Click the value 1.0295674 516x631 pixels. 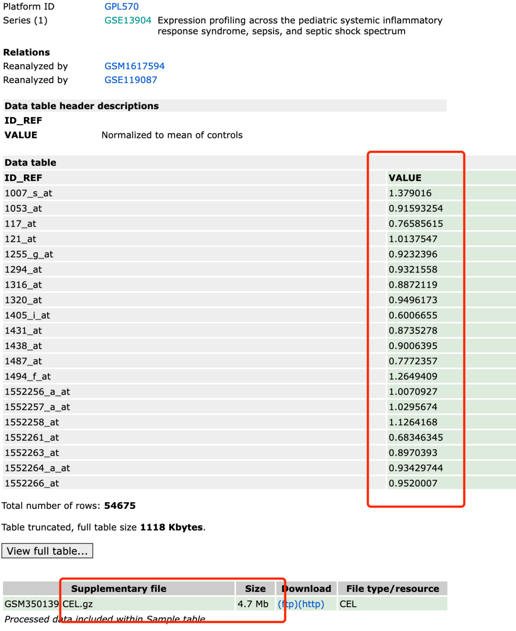(x=413, y=407)
